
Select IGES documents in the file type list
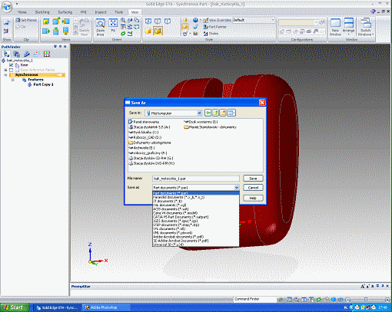pos(196,221)
